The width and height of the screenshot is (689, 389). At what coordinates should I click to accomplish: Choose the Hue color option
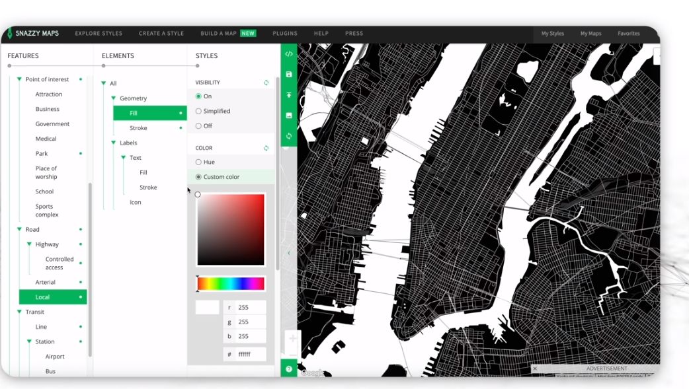198,162
